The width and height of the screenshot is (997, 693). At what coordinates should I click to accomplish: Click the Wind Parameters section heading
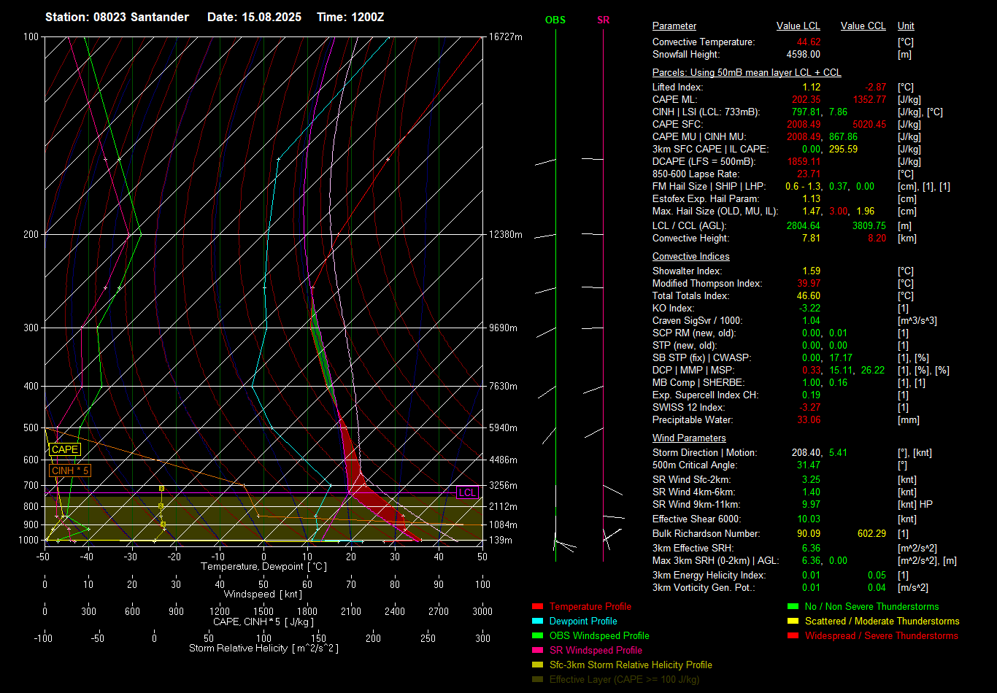point(689,438)
